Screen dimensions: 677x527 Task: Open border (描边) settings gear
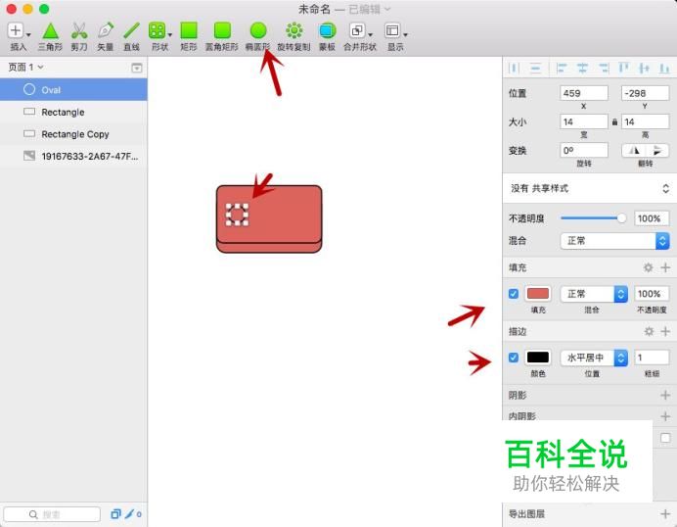click(649, 332)
